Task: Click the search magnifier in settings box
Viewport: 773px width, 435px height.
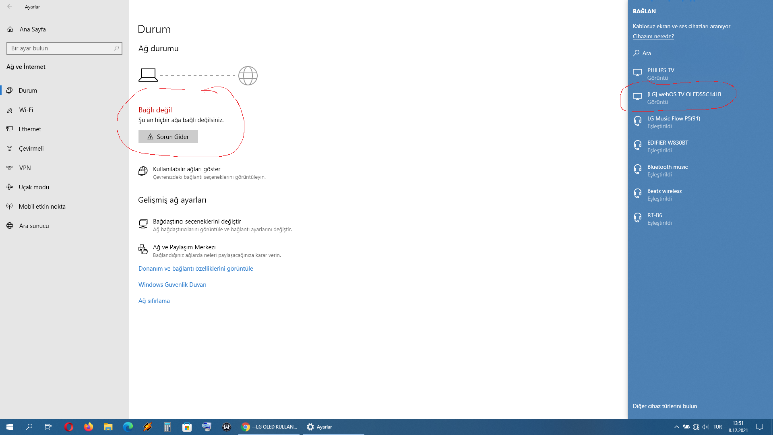Action: click(116, 48)
